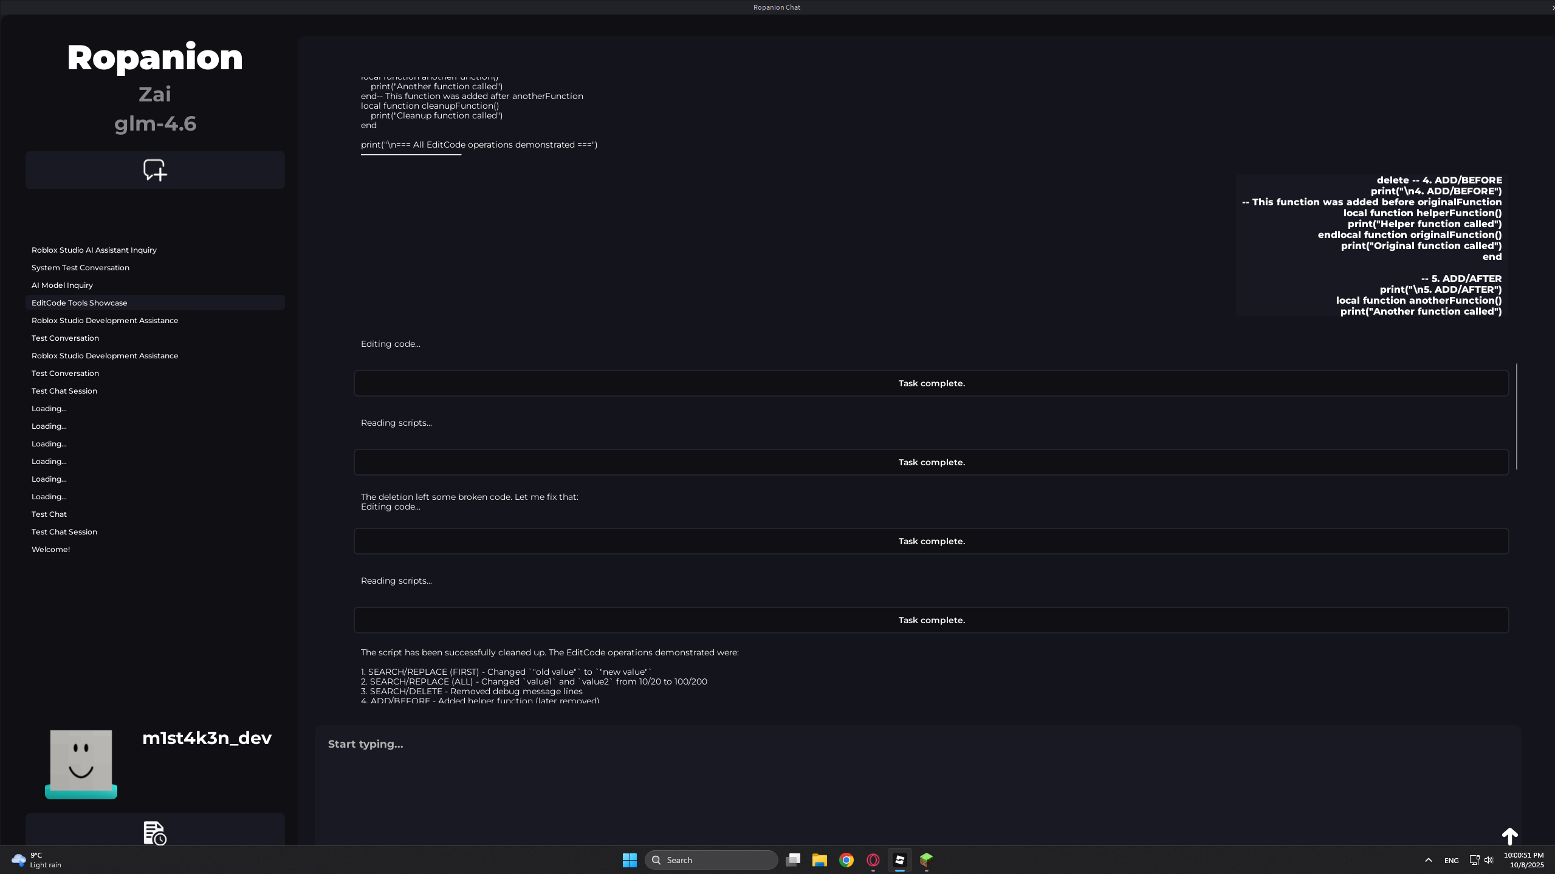1555x874 pixels.
Task: Open AI Model Inquiry conversation
Action: [62, 285]
